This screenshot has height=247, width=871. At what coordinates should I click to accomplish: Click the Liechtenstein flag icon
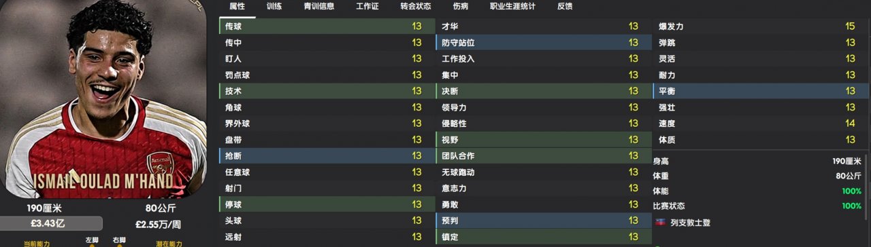click(659, 223)
